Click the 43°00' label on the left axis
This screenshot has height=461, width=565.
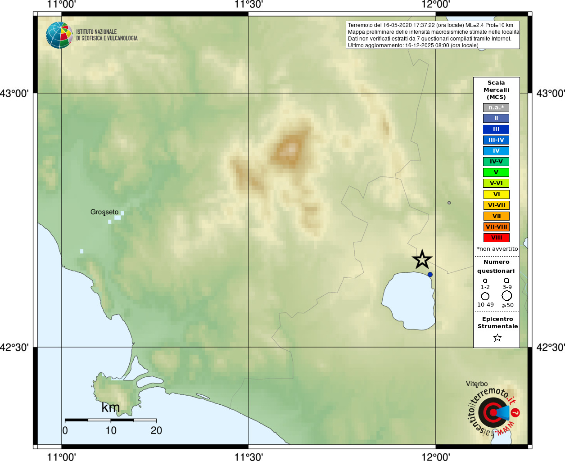point(14,94)
